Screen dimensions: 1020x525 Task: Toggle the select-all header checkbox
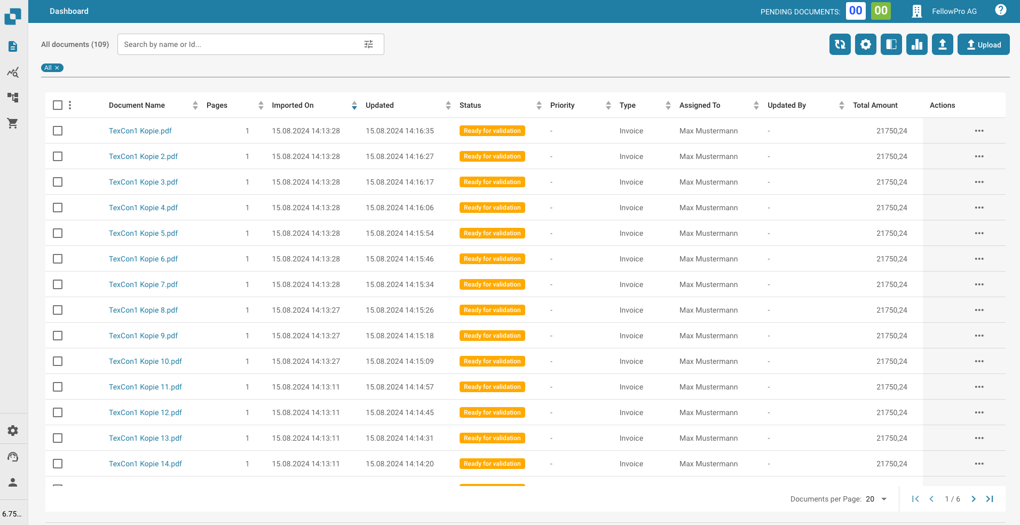coord(58,105)
